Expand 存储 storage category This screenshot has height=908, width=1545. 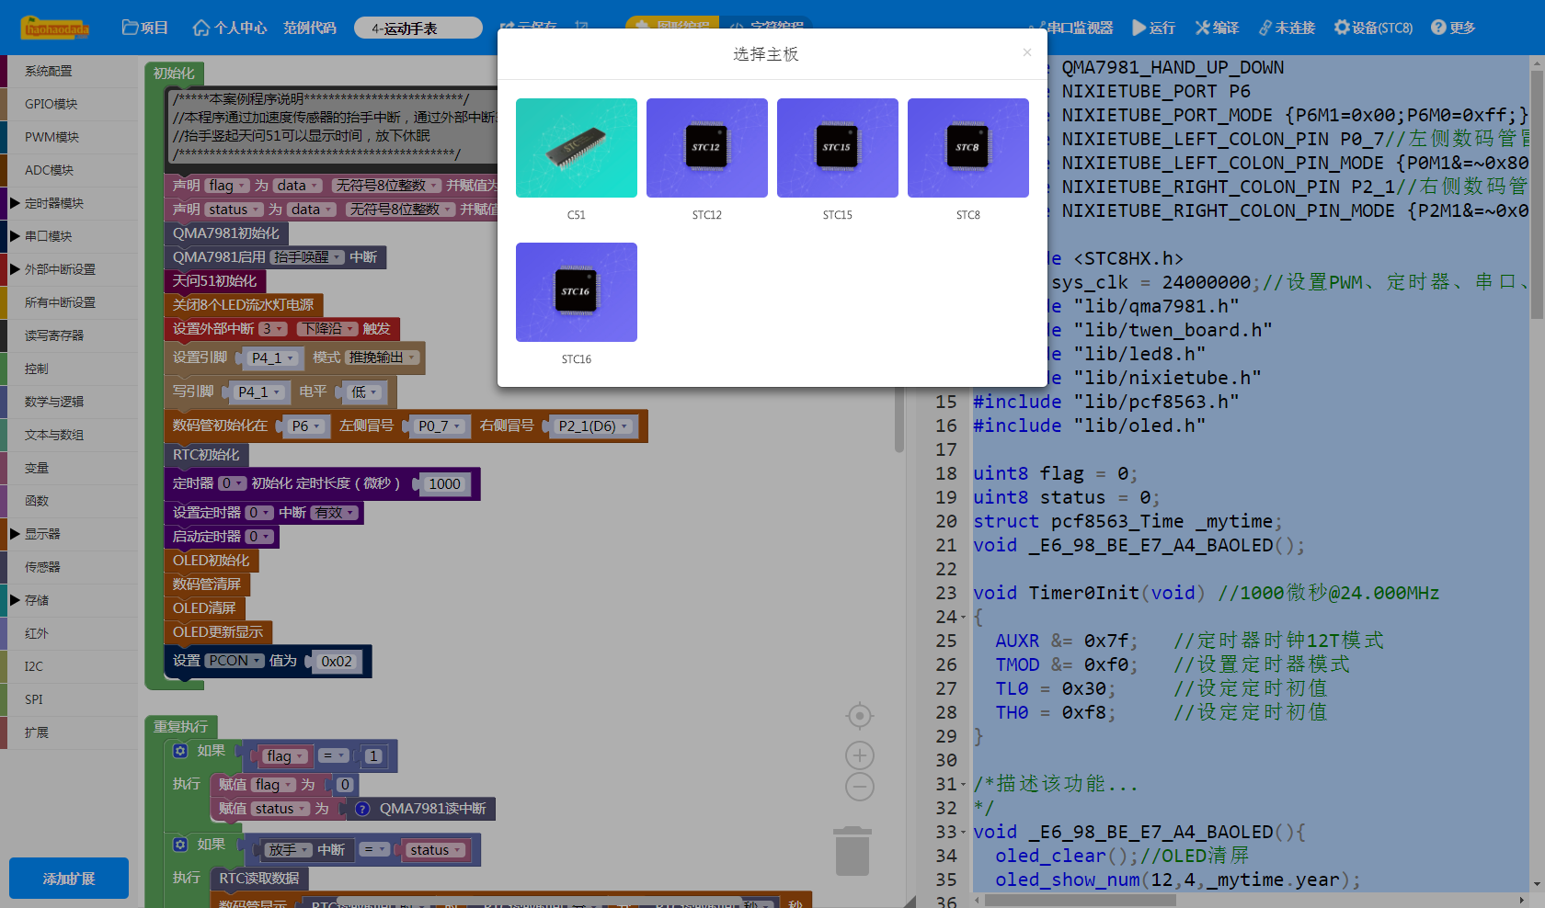click(69, 600)
